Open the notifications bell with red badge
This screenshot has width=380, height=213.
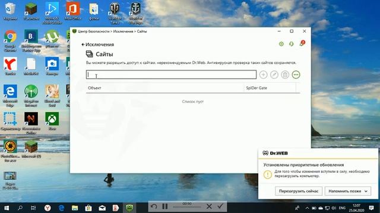(x=302, y=43)
